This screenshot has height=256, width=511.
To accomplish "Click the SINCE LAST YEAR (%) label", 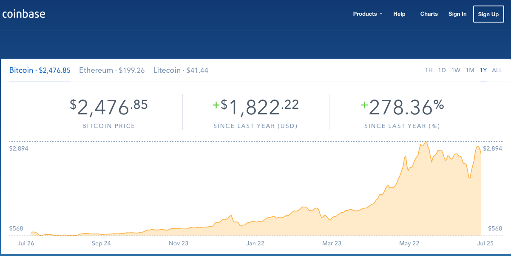I will click(402, 126).
